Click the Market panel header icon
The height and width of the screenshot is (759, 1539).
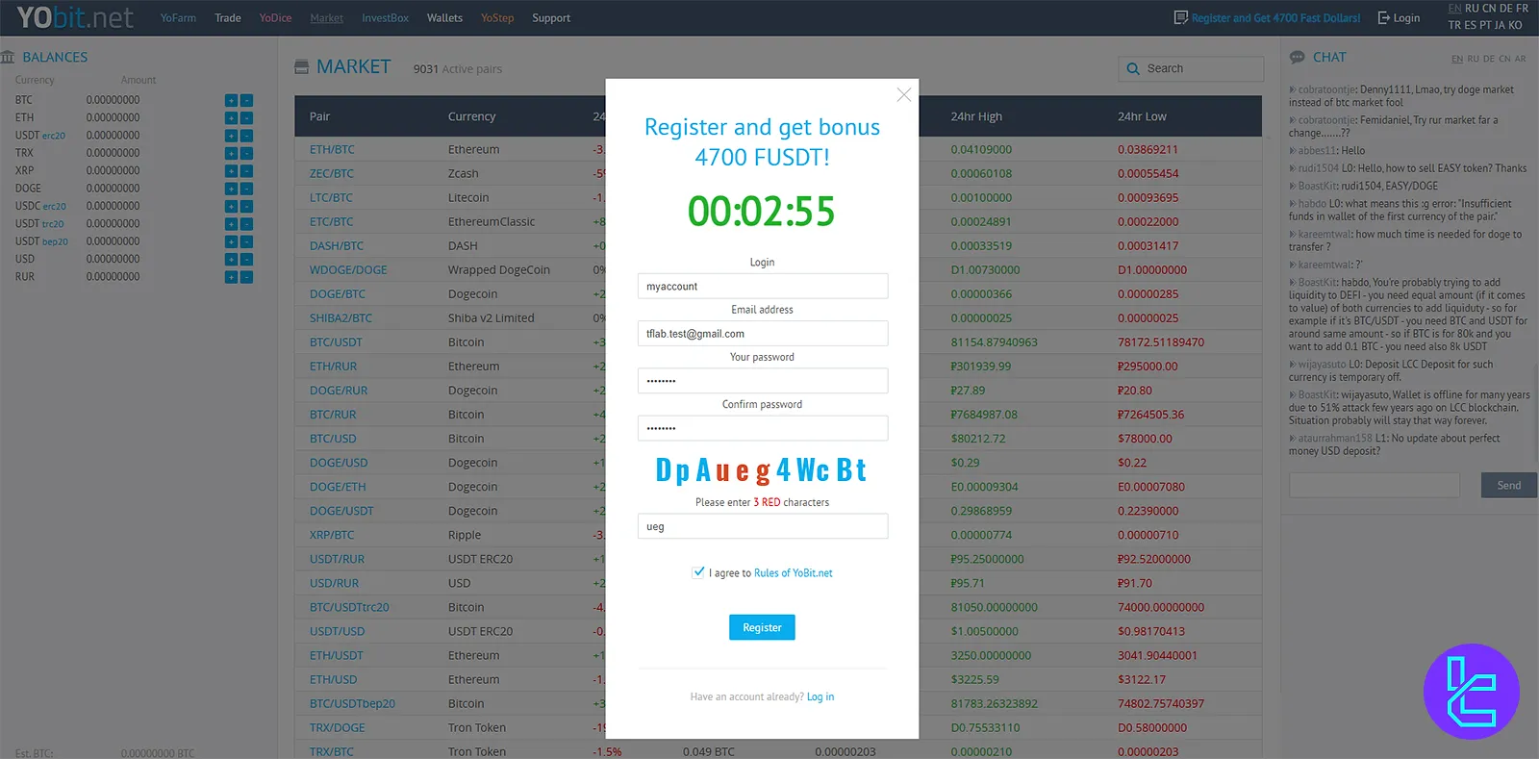pos(301,66)
